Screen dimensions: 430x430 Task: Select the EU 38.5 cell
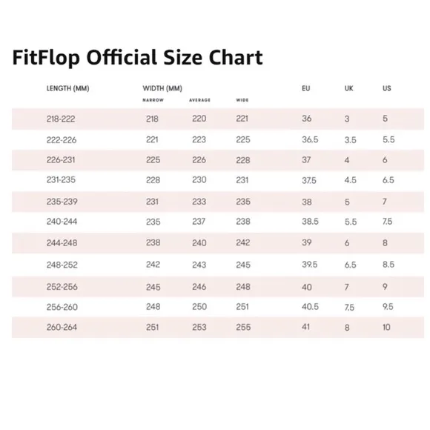coord(310,222)
